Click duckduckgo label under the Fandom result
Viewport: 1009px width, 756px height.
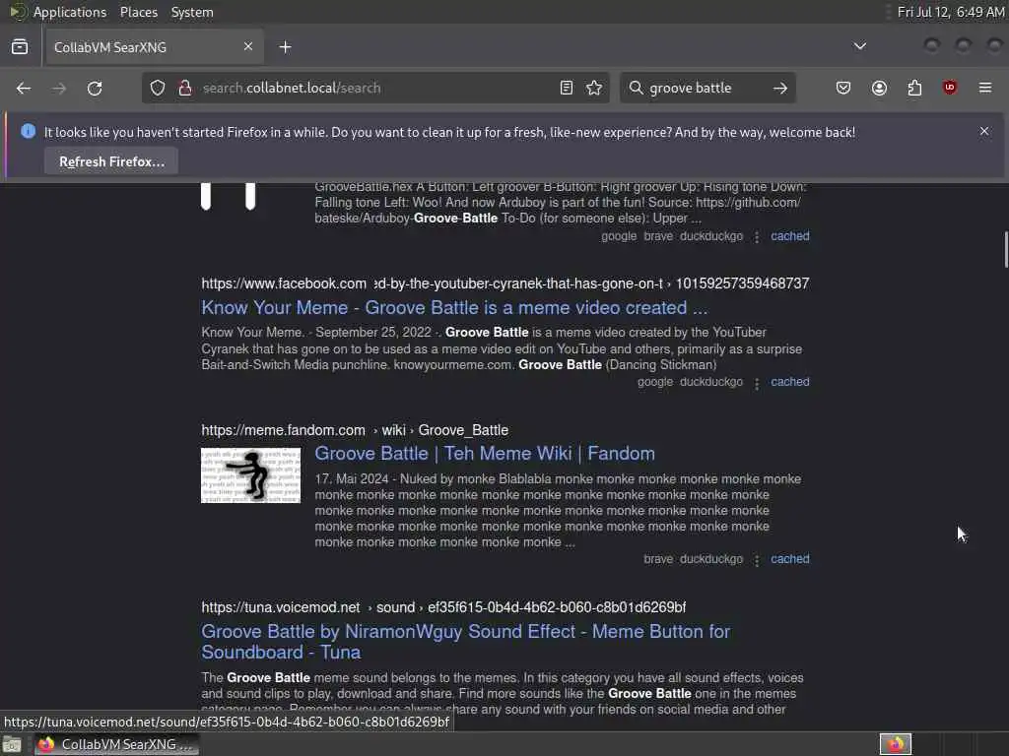tap(711, 559)
